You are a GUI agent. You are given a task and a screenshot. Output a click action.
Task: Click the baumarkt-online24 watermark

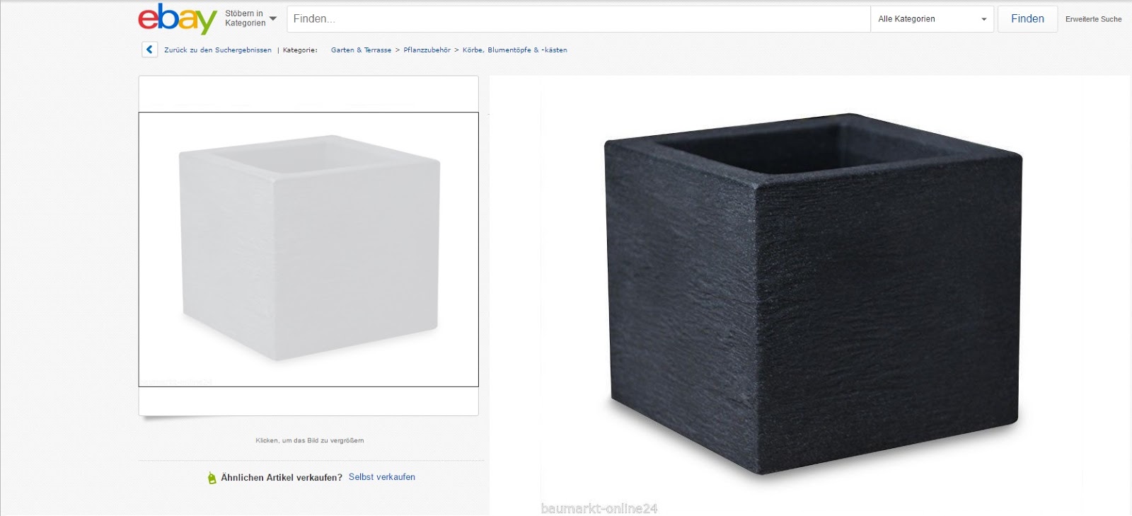click(x=599, y=508)
